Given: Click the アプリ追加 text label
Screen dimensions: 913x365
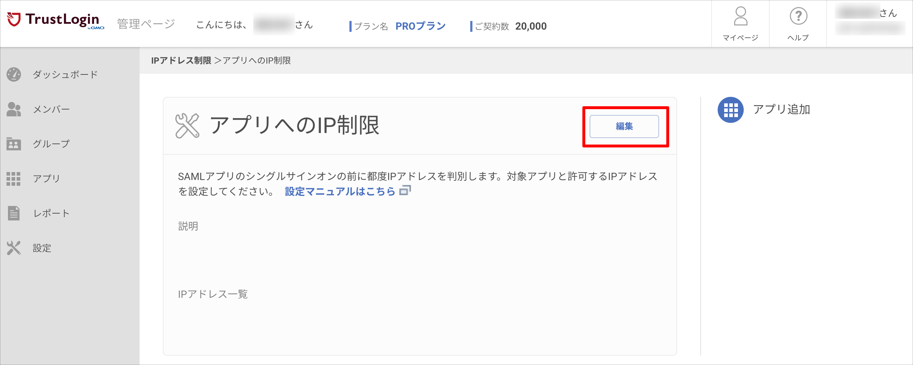Looking at the screenshot, I should tap(781, 109).
